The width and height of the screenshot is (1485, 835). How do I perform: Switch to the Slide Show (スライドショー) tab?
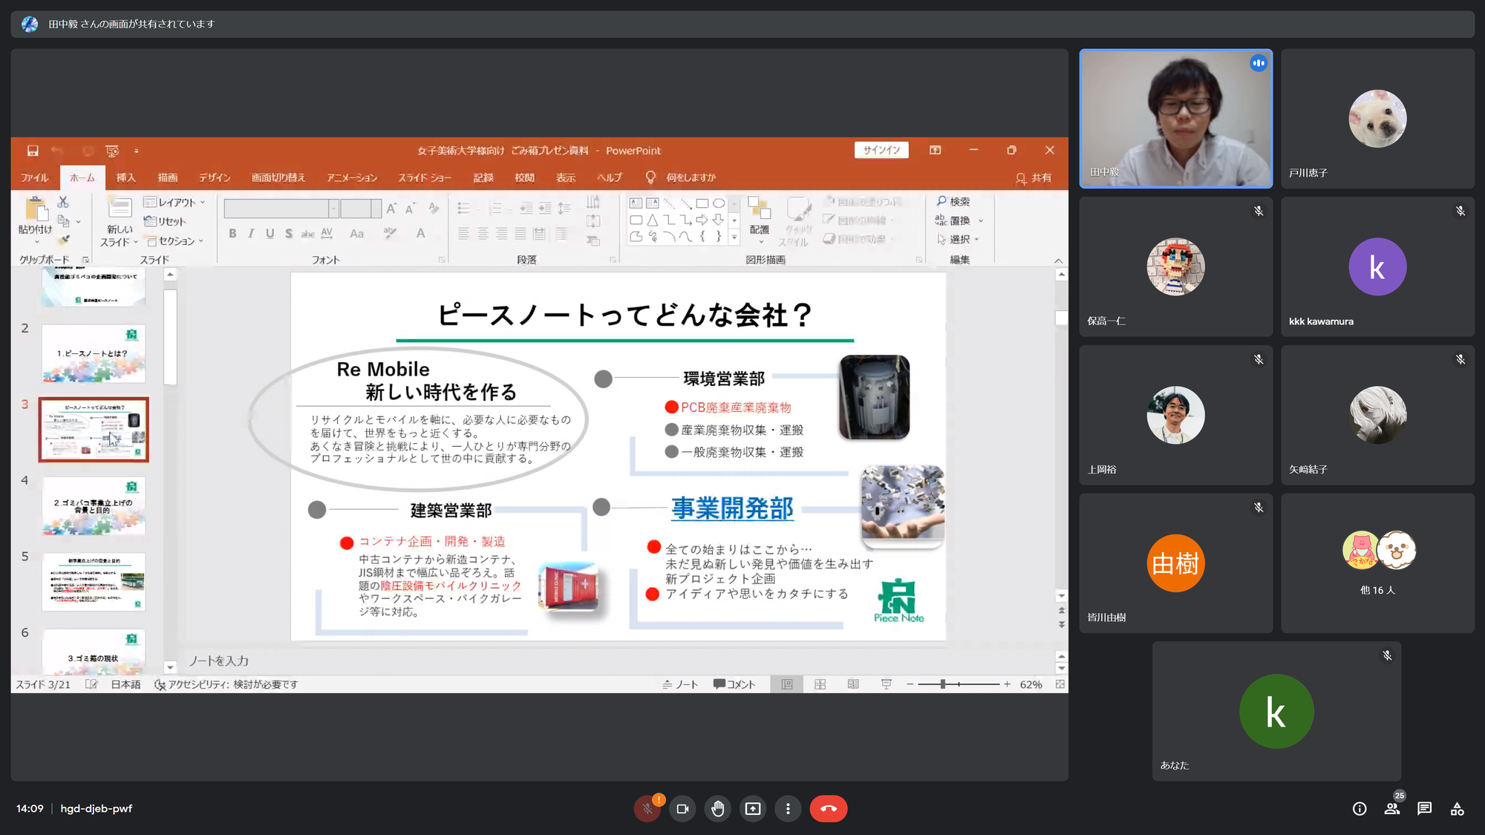click(425, 177)
